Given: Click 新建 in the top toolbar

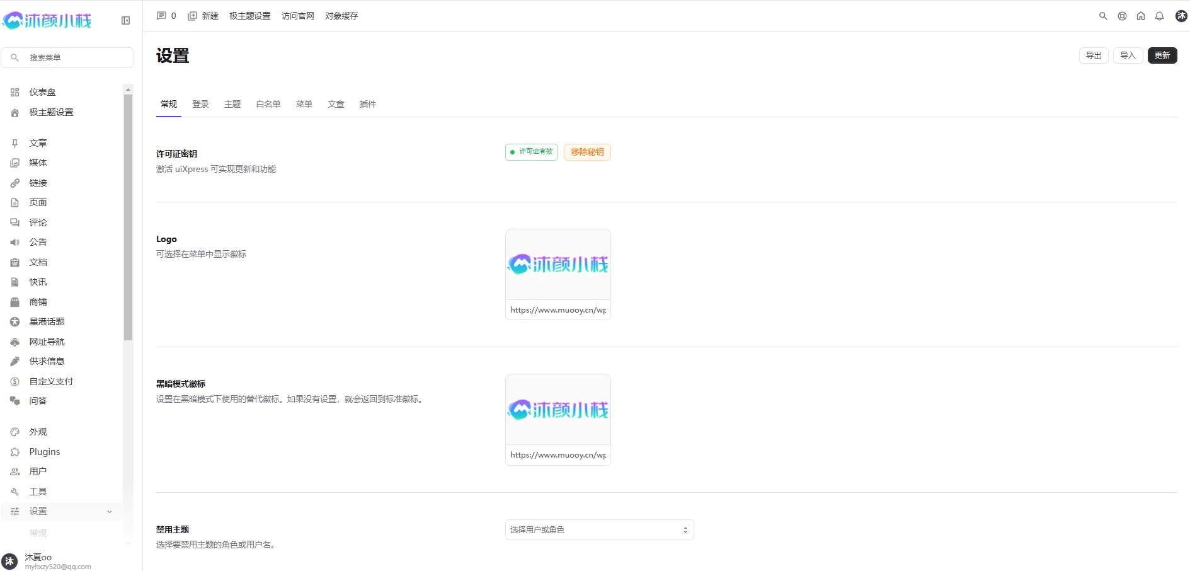Looking at the screenshot, I should [203, 16].
